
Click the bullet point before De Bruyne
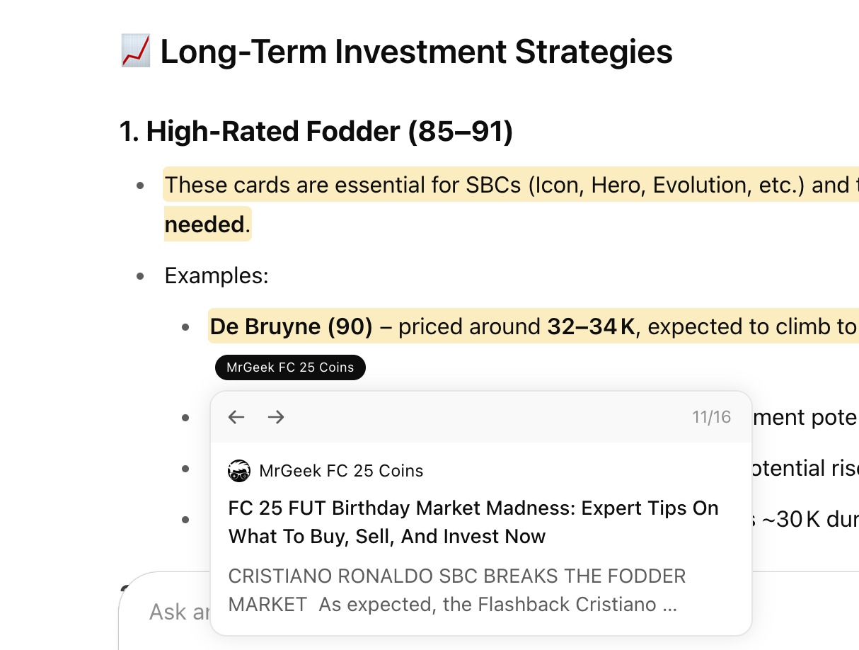185,326
